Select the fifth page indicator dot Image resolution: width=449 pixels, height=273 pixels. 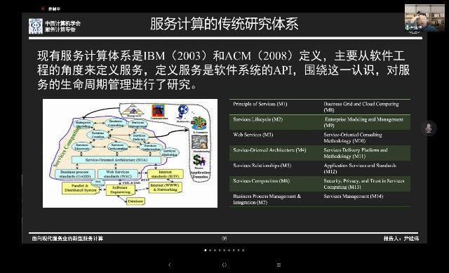point(224,250)
